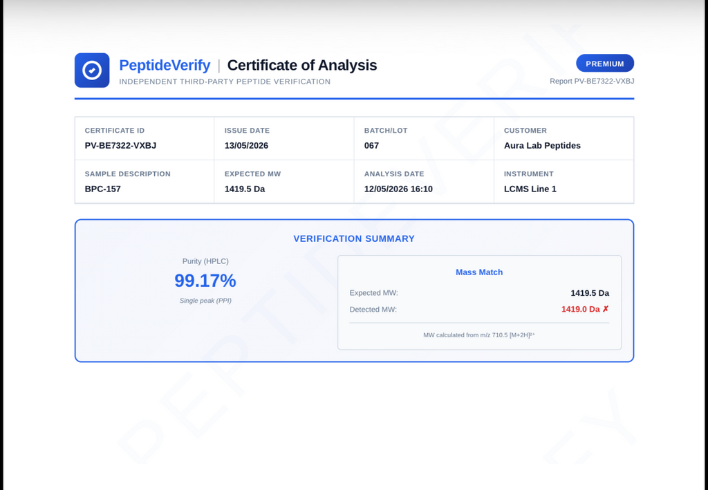Click the CUSTOMER label

(525, 131)
